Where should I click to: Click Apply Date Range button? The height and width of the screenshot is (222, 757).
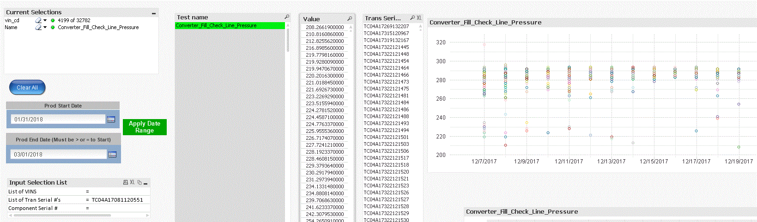[145, 127]
